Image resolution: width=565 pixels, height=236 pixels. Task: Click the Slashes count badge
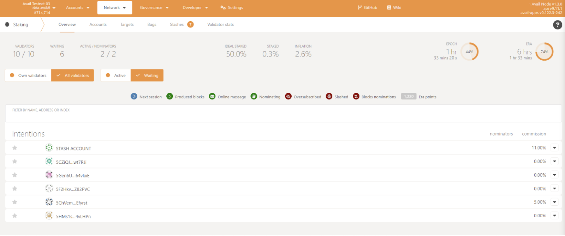190,24
